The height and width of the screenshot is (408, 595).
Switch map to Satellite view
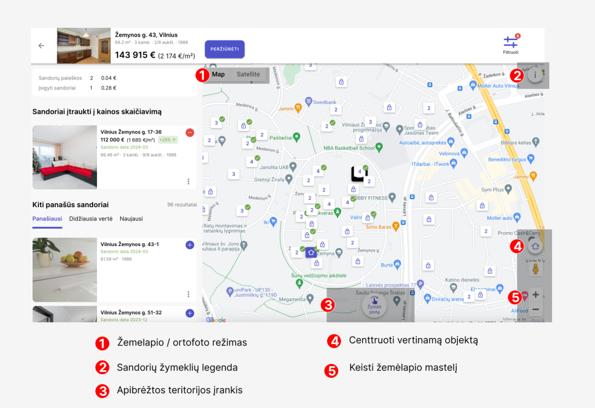click(x=248, y=74)
